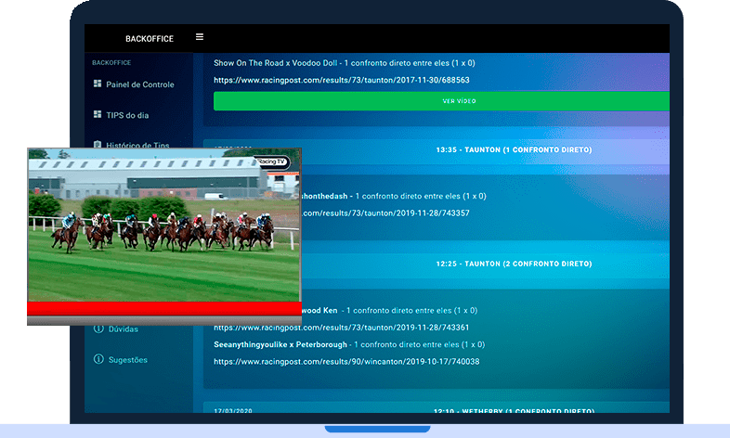Click the red progress bar under video
Screen dimensions: 730x438
coord(163,308)
